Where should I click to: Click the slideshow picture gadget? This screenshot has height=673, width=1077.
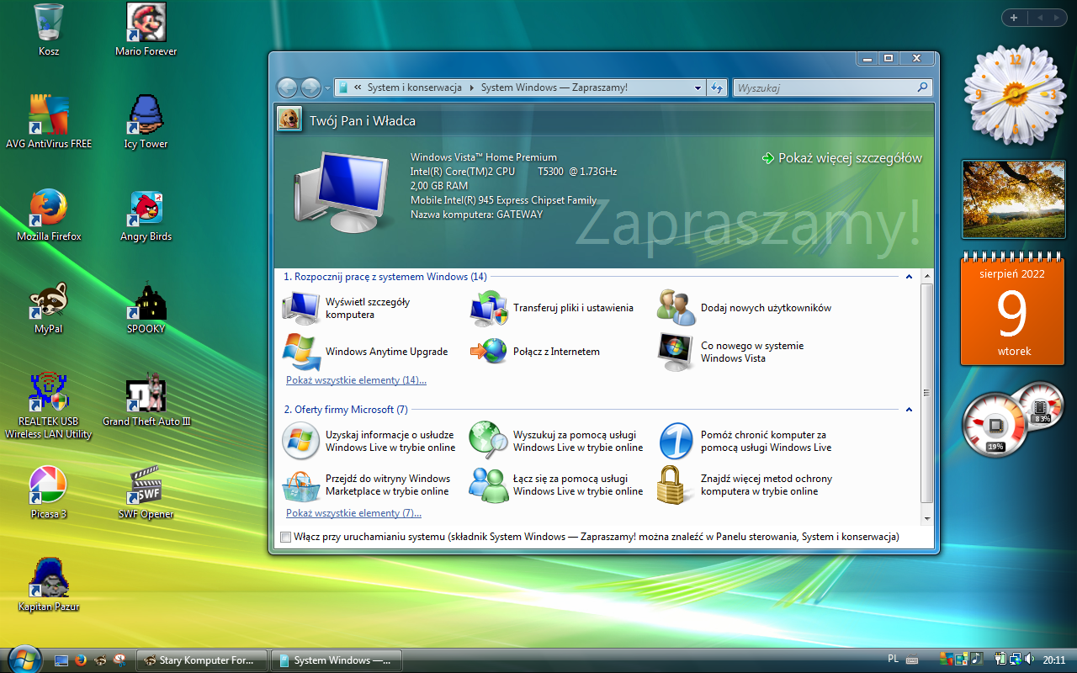(x=1014, y=199)
